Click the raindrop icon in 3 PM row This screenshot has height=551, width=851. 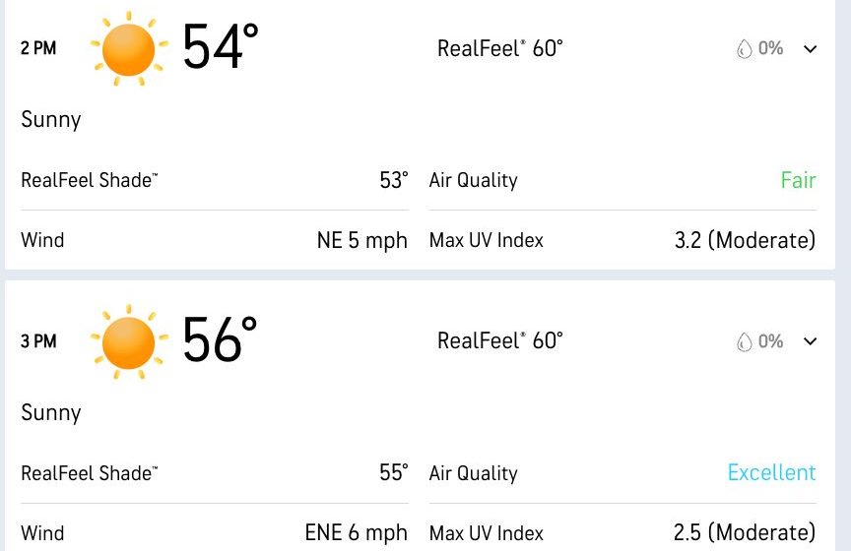744,341
